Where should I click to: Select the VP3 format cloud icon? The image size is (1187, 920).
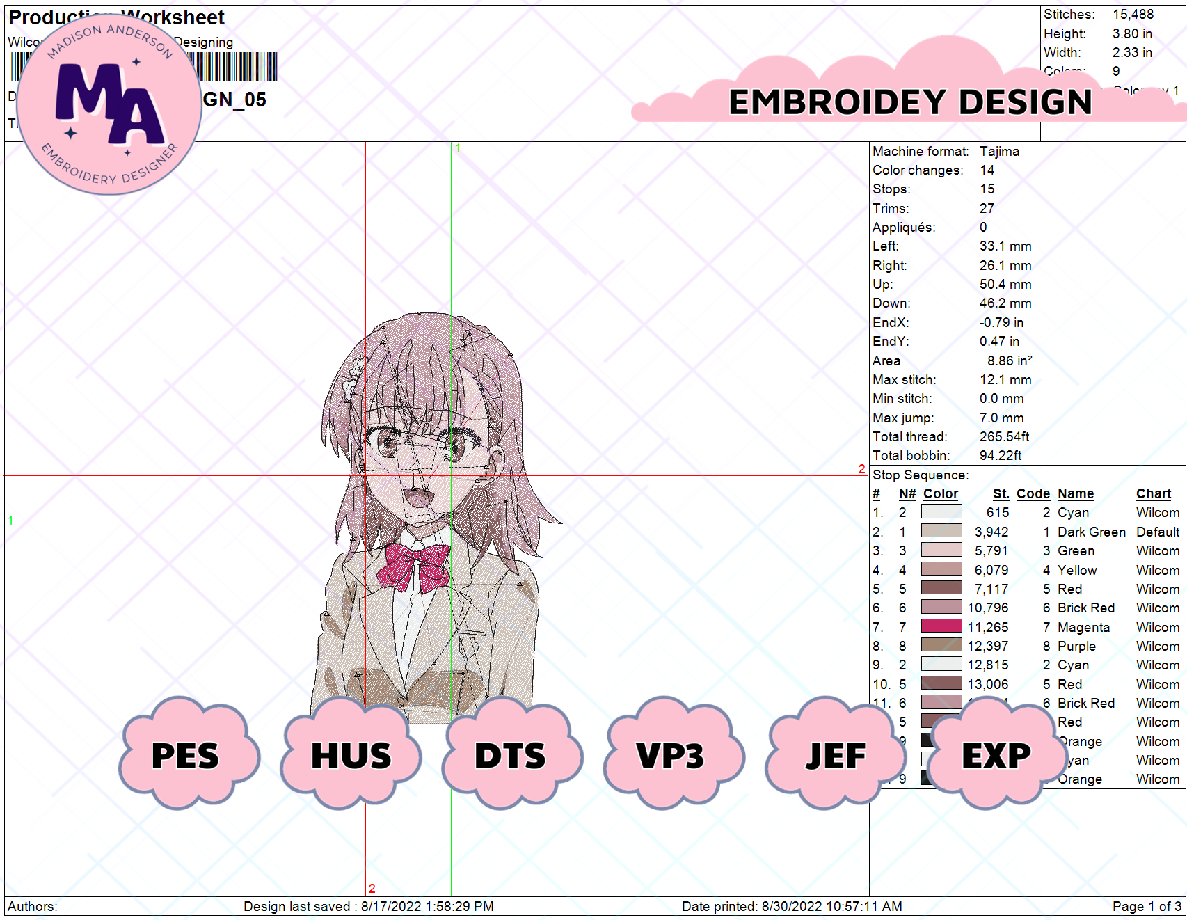coord(671,755)
